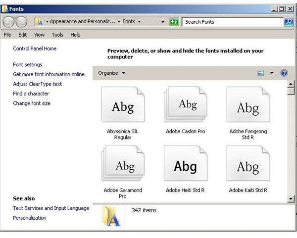Maximize the Fonts window

click(x=282, y=9)
